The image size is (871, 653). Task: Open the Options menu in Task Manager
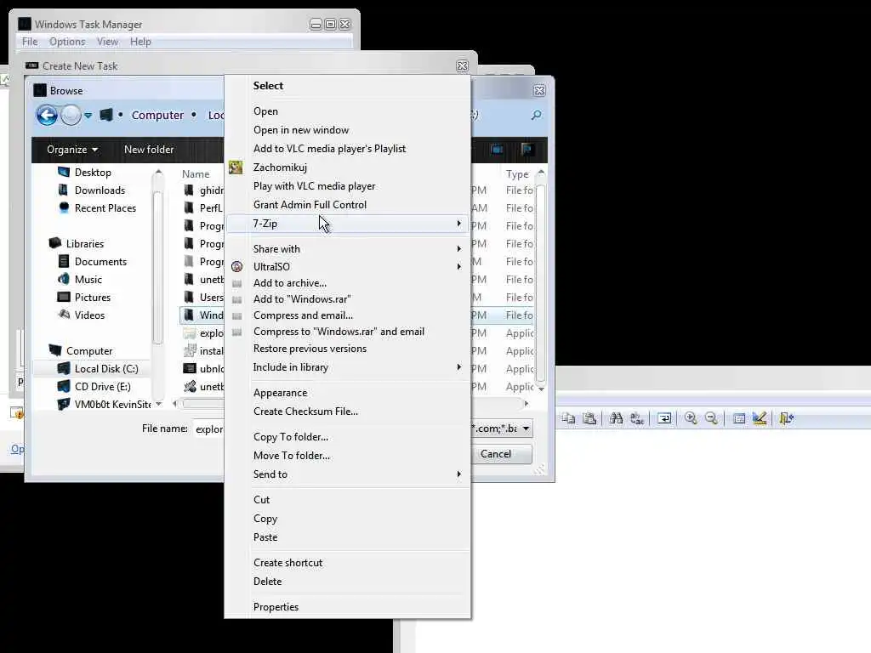[x=67, y=42]
